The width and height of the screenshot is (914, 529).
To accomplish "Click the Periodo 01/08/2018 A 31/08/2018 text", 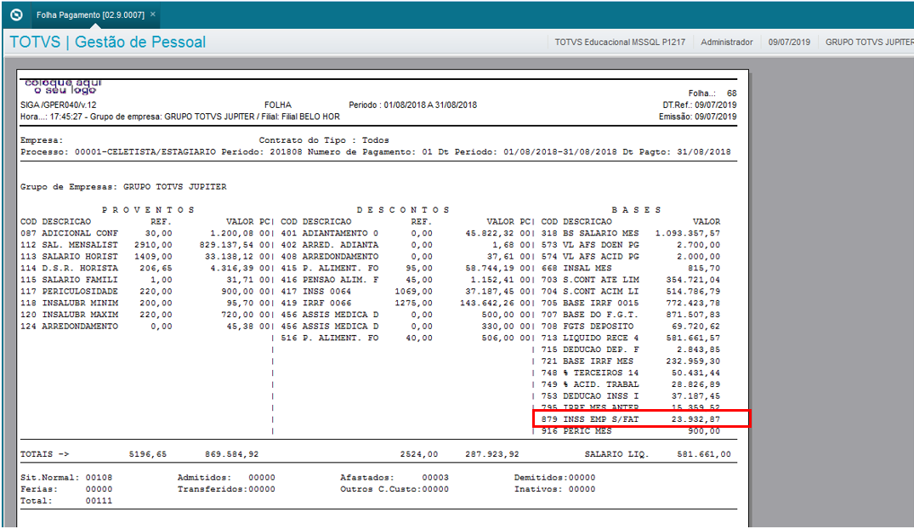I will pyautogui.click(x=412, y=105).
